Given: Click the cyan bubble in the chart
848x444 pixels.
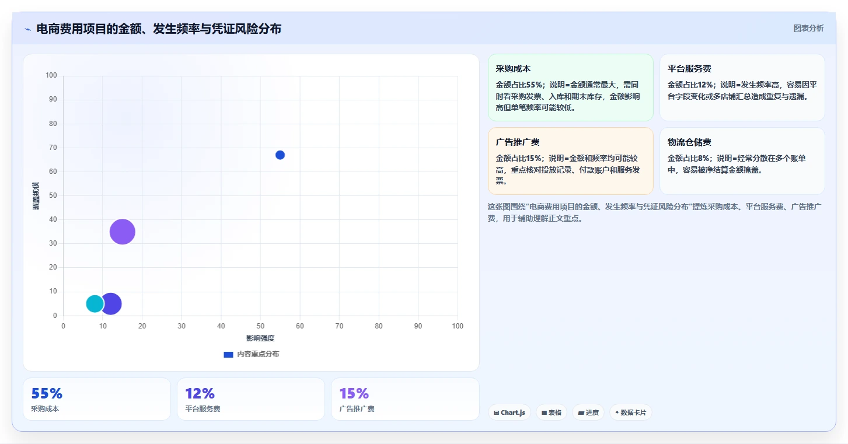Looking at the screenshot, I should (95, 303).
